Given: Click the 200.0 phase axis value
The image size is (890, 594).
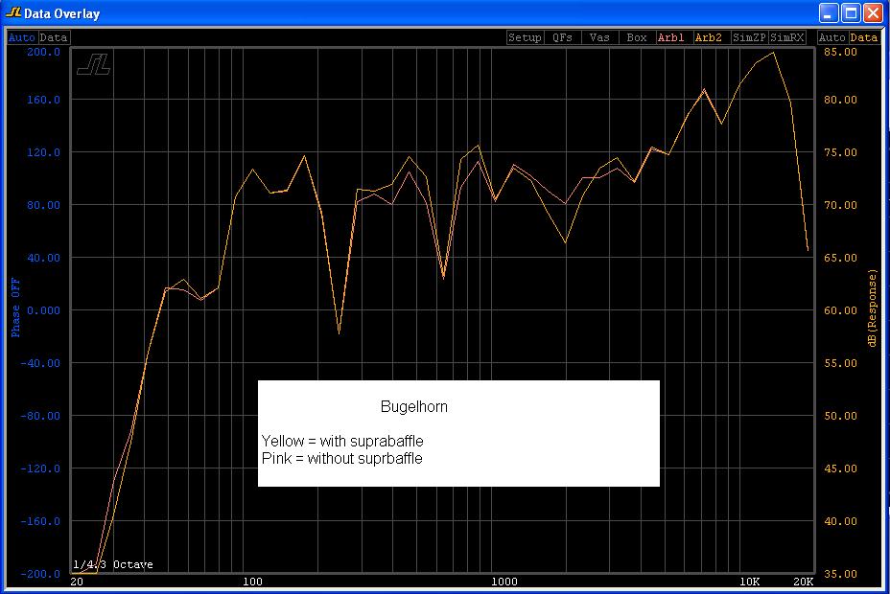Looking at the screenshot, I should click(x=44, y=52).
